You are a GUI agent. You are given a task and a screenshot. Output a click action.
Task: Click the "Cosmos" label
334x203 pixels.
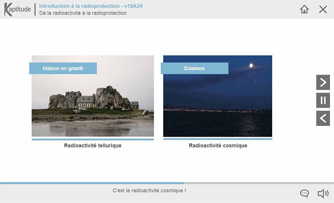pyautogui.click(x=194, y=68)
